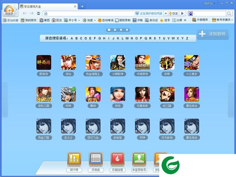Filter games by pinyin letter M

click(x=127, y=38)
